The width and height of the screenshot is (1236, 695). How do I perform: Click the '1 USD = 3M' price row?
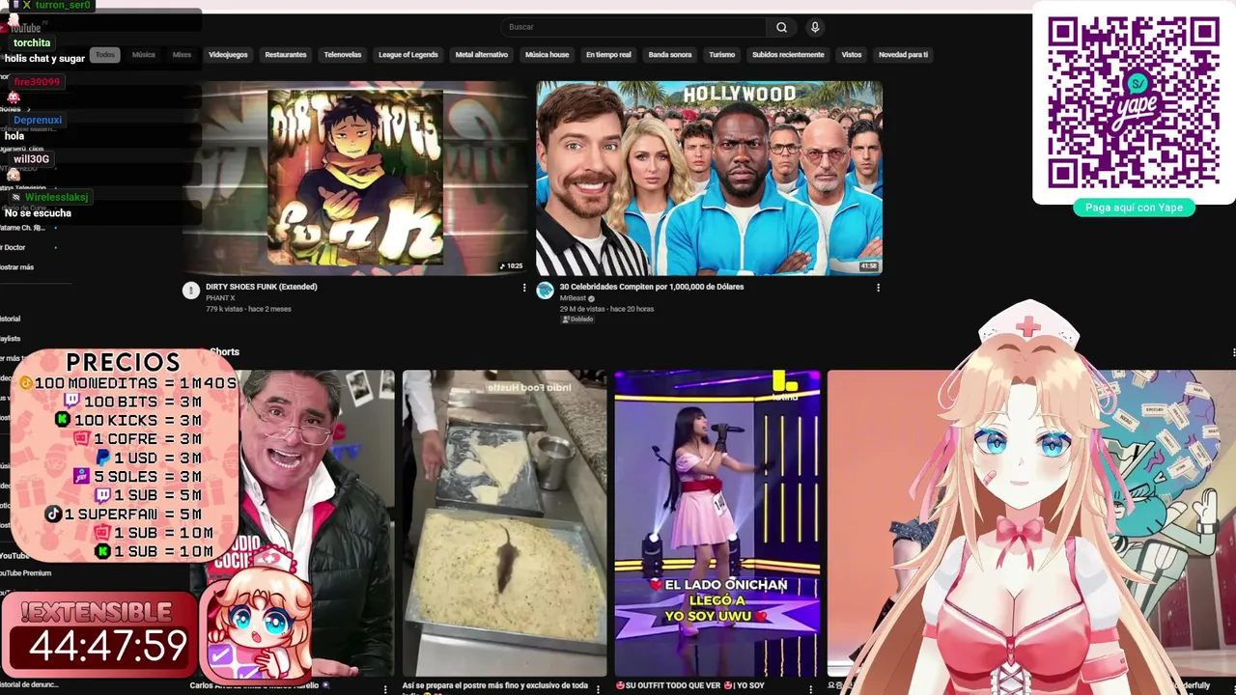pyautogui.click(x=148, y=459)
